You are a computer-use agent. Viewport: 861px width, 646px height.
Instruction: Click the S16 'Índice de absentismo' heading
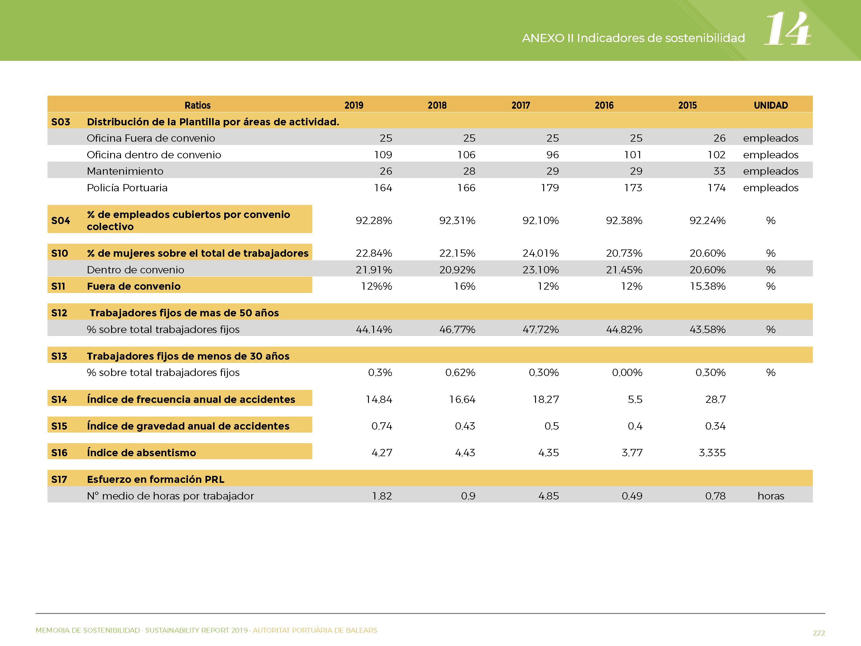tap(141, 453)
